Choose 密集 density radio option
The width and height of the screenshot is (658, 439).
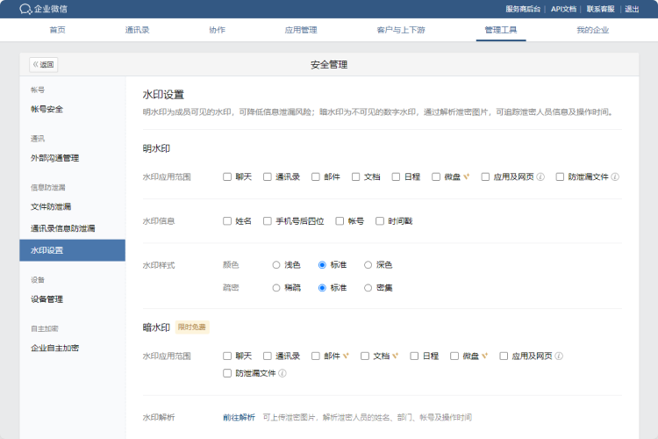click(368, 287)
